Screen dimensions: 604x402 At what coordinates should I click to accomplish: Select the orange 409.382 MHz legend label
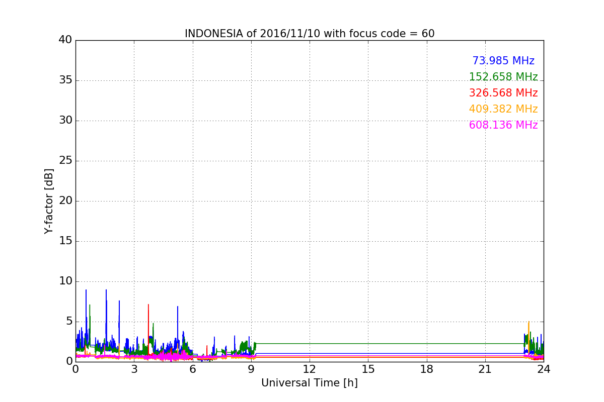503,109
